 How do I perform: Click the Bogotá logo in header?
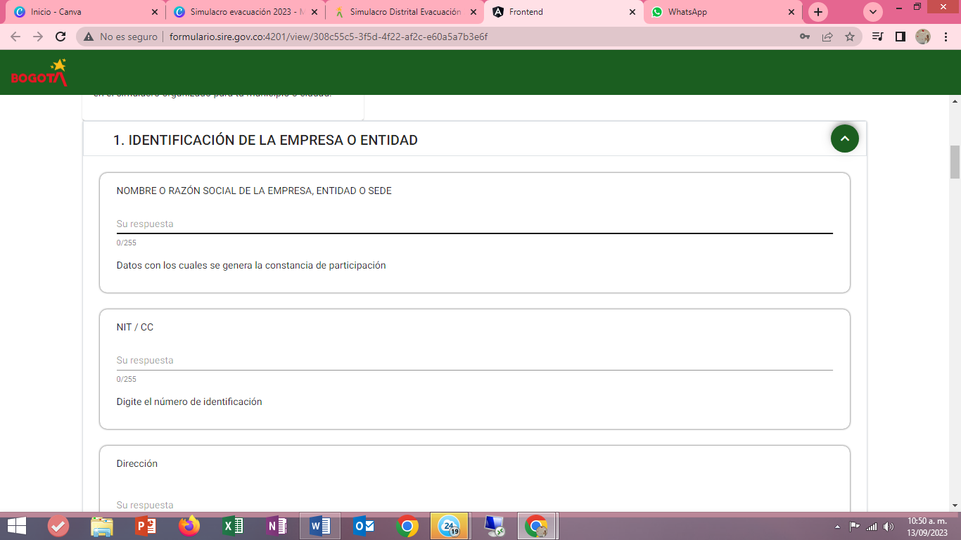pos(39,72)
